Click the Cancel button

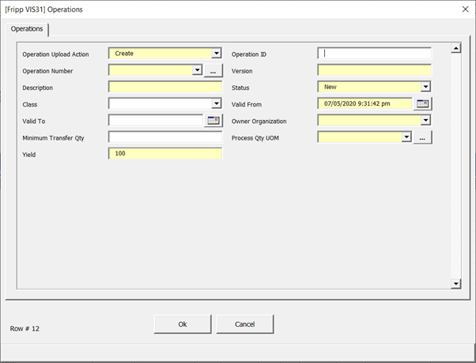tap(244, 324)
